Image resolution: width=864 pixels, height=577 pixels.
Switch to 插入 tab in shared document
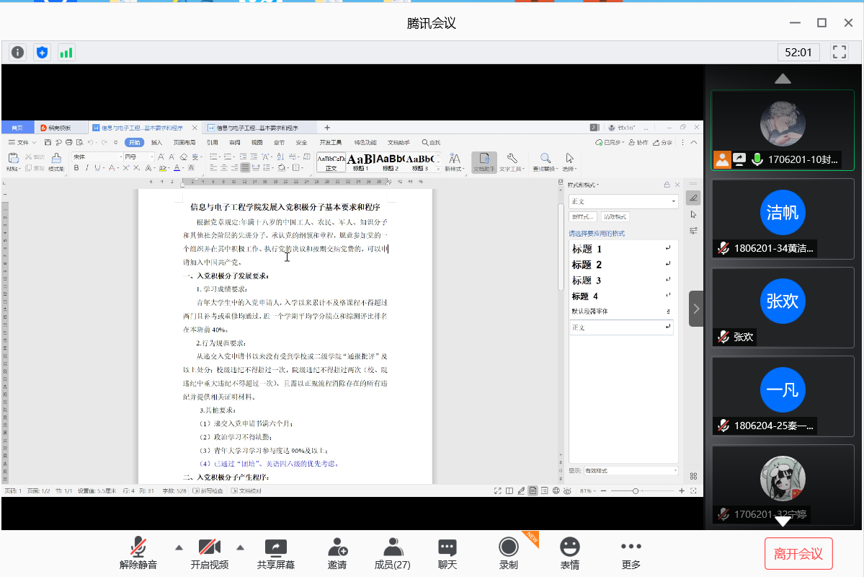156,143
